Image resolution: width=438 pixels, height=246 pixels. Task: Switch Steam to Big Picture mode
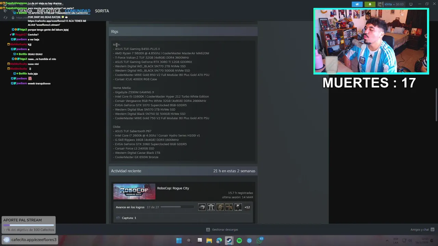[x=411, y=4]
